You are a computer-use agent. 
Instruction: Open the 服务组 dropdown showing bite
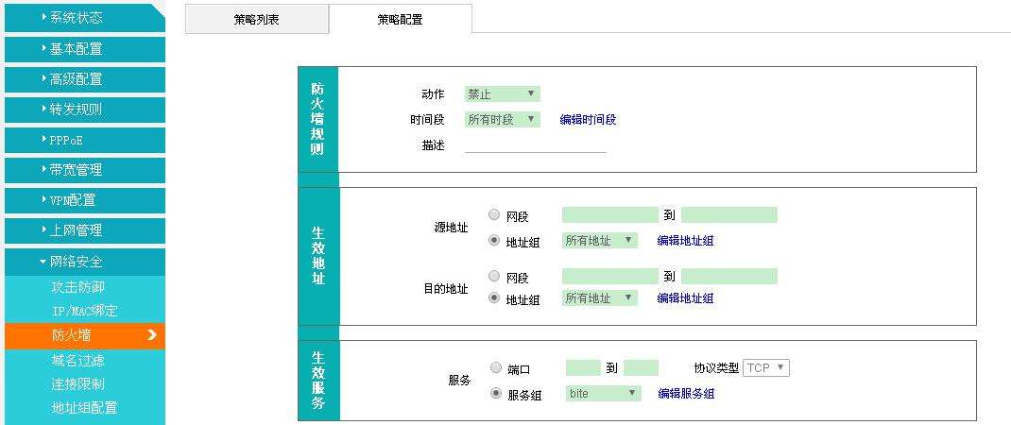coord(603,394)
